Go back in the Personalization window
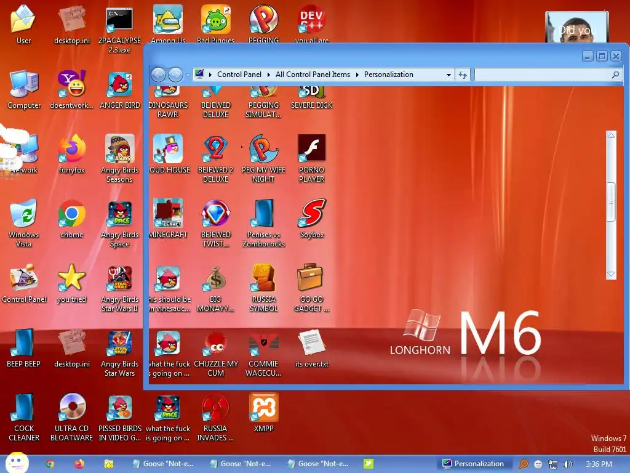This screenshot has width=630, height=473. click(x=158, y=75)
